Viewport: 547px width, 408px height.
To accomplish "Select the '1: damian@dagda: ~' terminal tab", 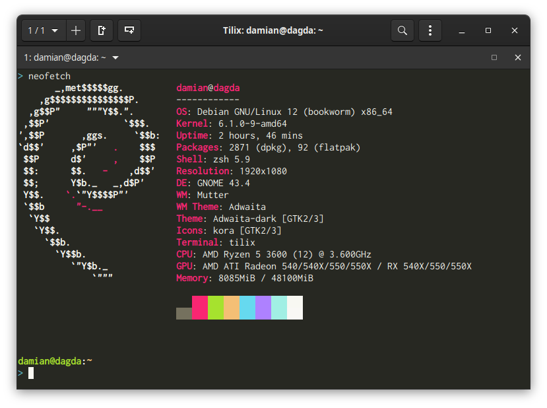I will tap(66, 57).
